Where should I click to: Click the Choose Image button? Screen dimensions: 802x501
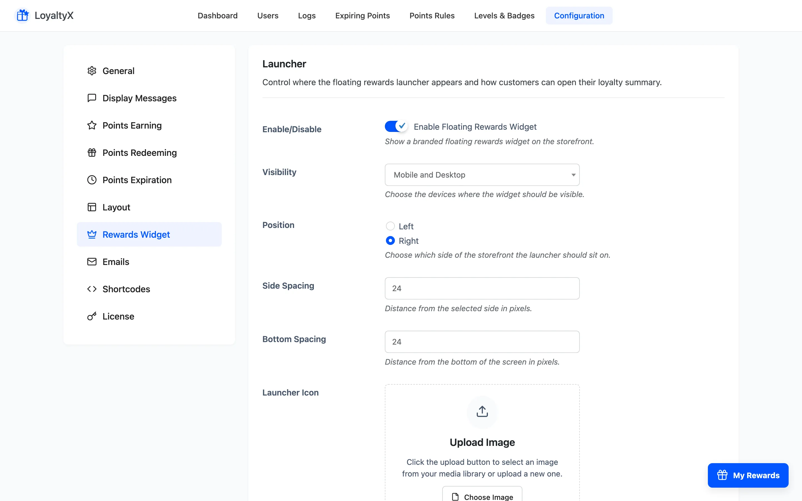482,494
